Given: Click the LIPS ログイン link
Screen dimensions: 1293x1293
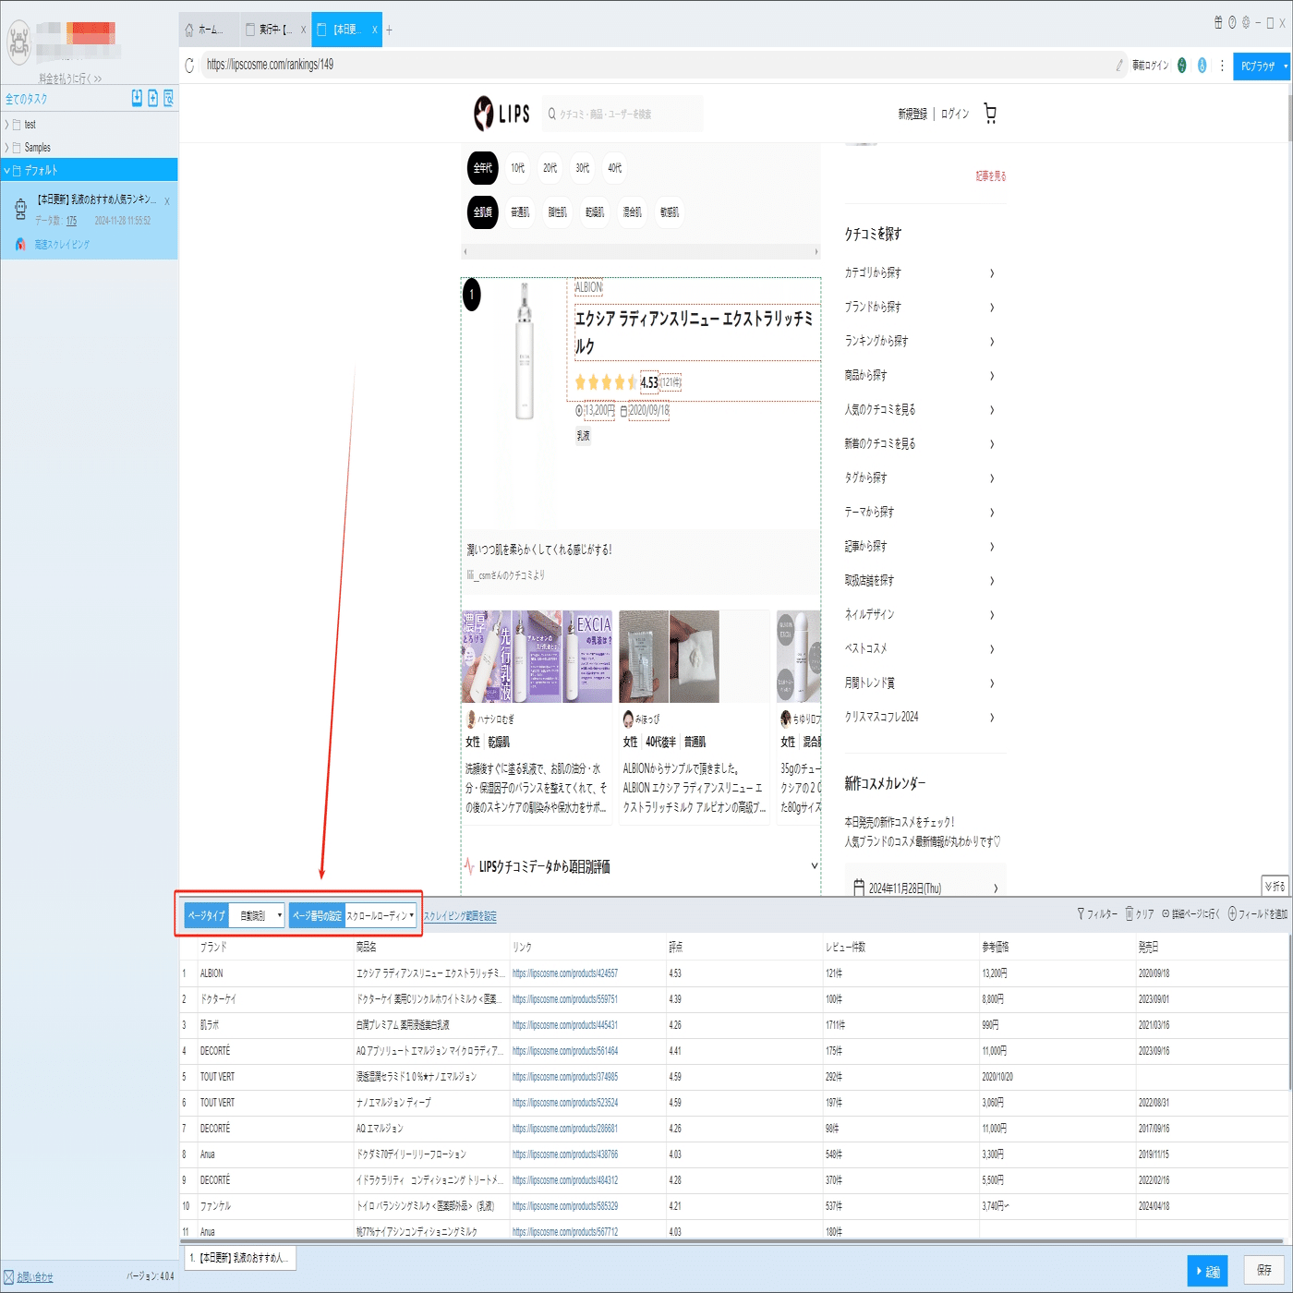Looking at the screenshot, I should pos(955,114).
